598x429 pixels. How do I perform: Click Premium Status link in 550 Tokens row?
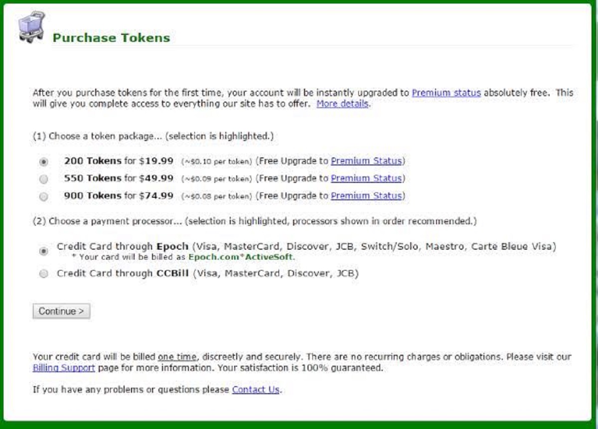pyautogui.click(x=366, y=178)
